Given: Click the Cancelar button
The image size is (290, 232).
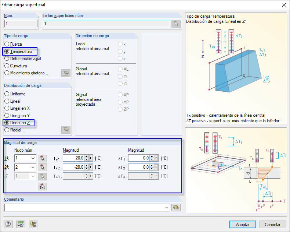Looking at the screenshot, I should (273, 225).
